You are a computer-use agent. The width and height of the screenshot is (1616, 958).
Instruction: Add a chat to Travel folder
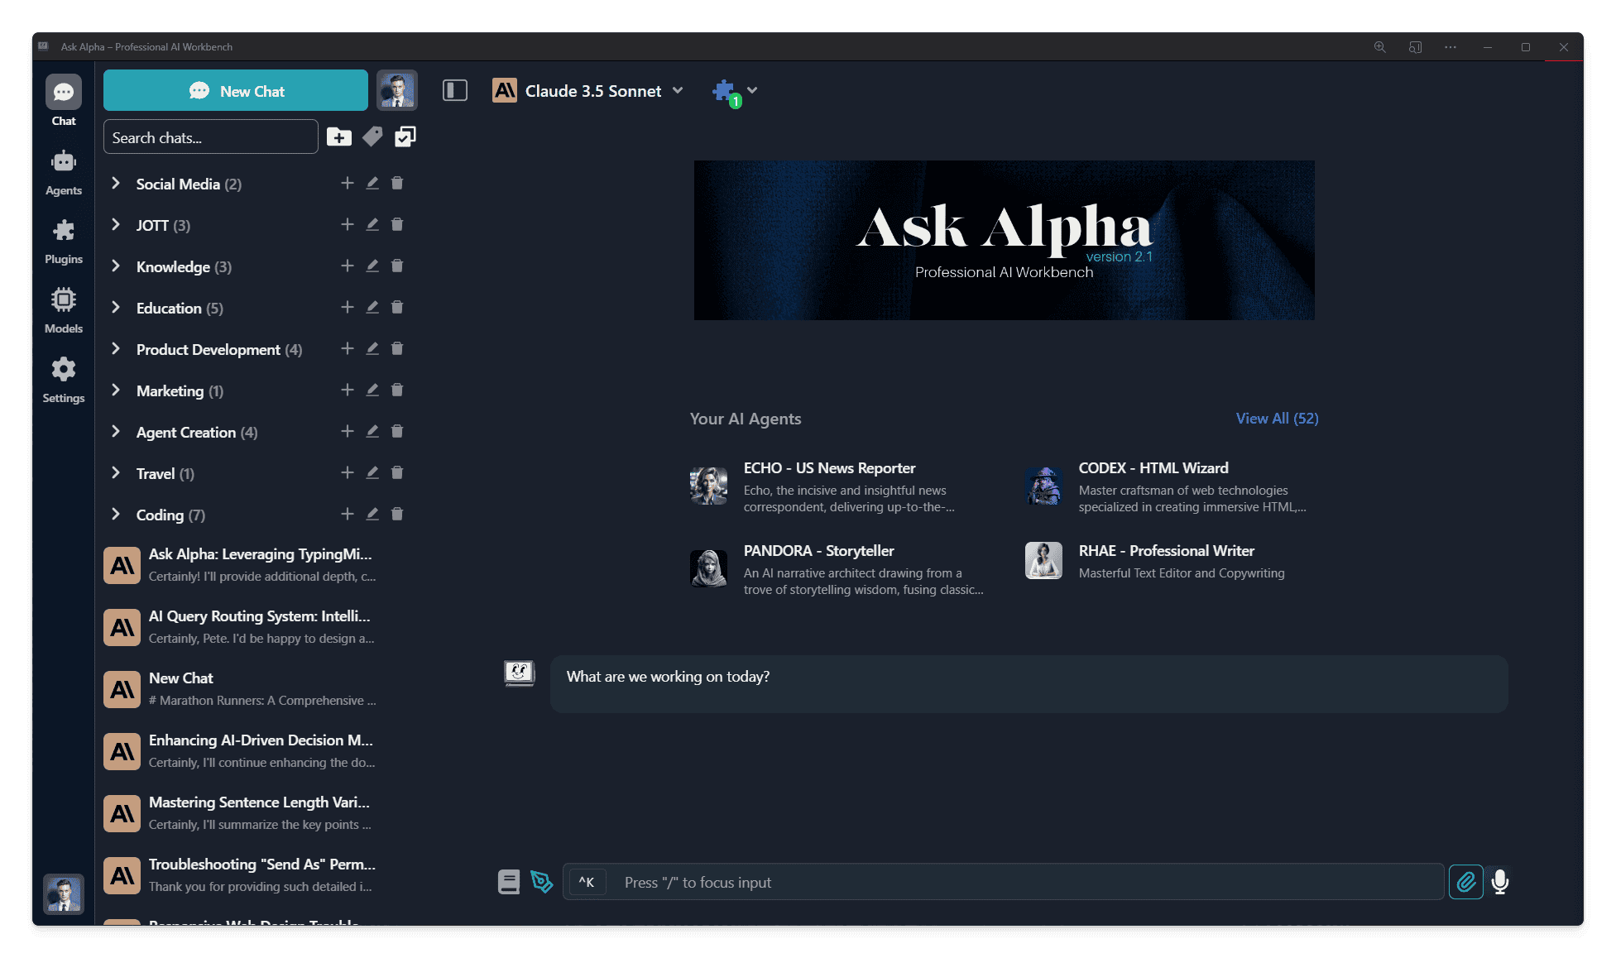coord(348,472)
